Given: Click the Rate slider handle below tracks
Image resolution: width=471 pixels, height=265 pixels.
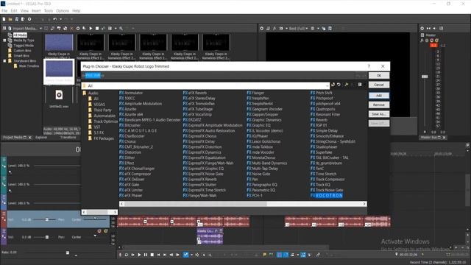Looking at the screenshot, I should coord(68,252).
